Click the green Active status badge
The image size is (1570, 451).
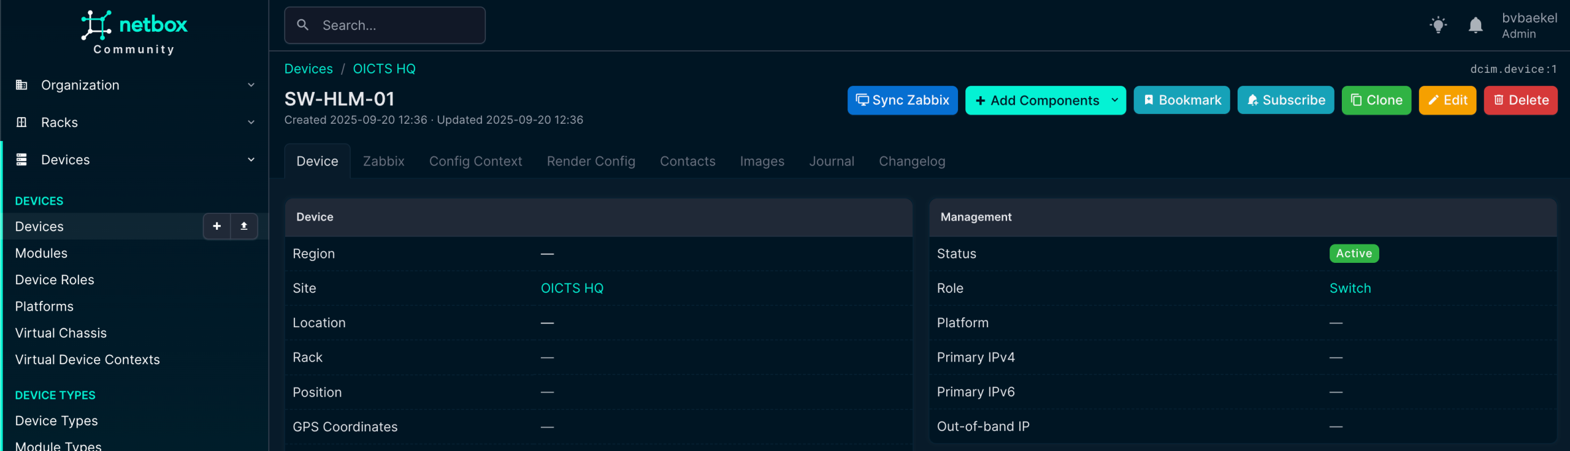pyautogui.click(x=1354, y=254)
